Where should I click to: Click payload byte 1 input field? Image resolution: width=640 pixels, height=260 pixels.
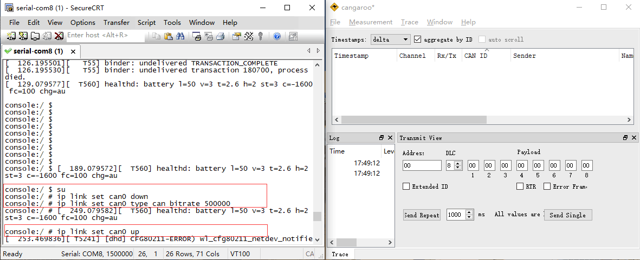tap(473, 165)
